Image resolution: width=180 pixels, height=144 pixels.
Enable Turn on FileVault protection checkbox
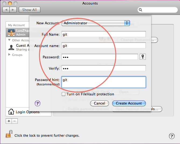(x=63, y=94)
